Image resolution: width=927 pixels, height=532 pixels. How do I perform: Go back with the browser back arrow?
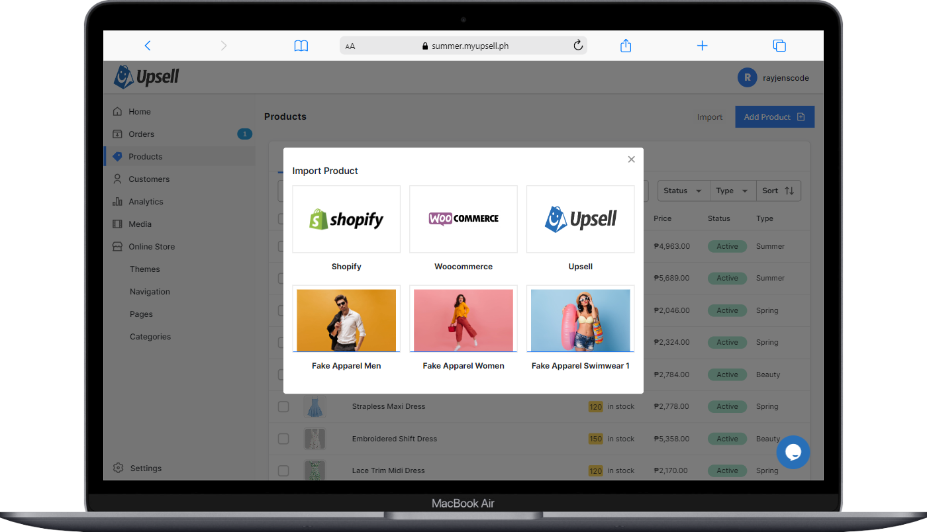(x=148, y=46)
